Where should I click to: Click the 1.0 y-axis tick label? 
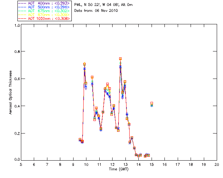point(17,25)
